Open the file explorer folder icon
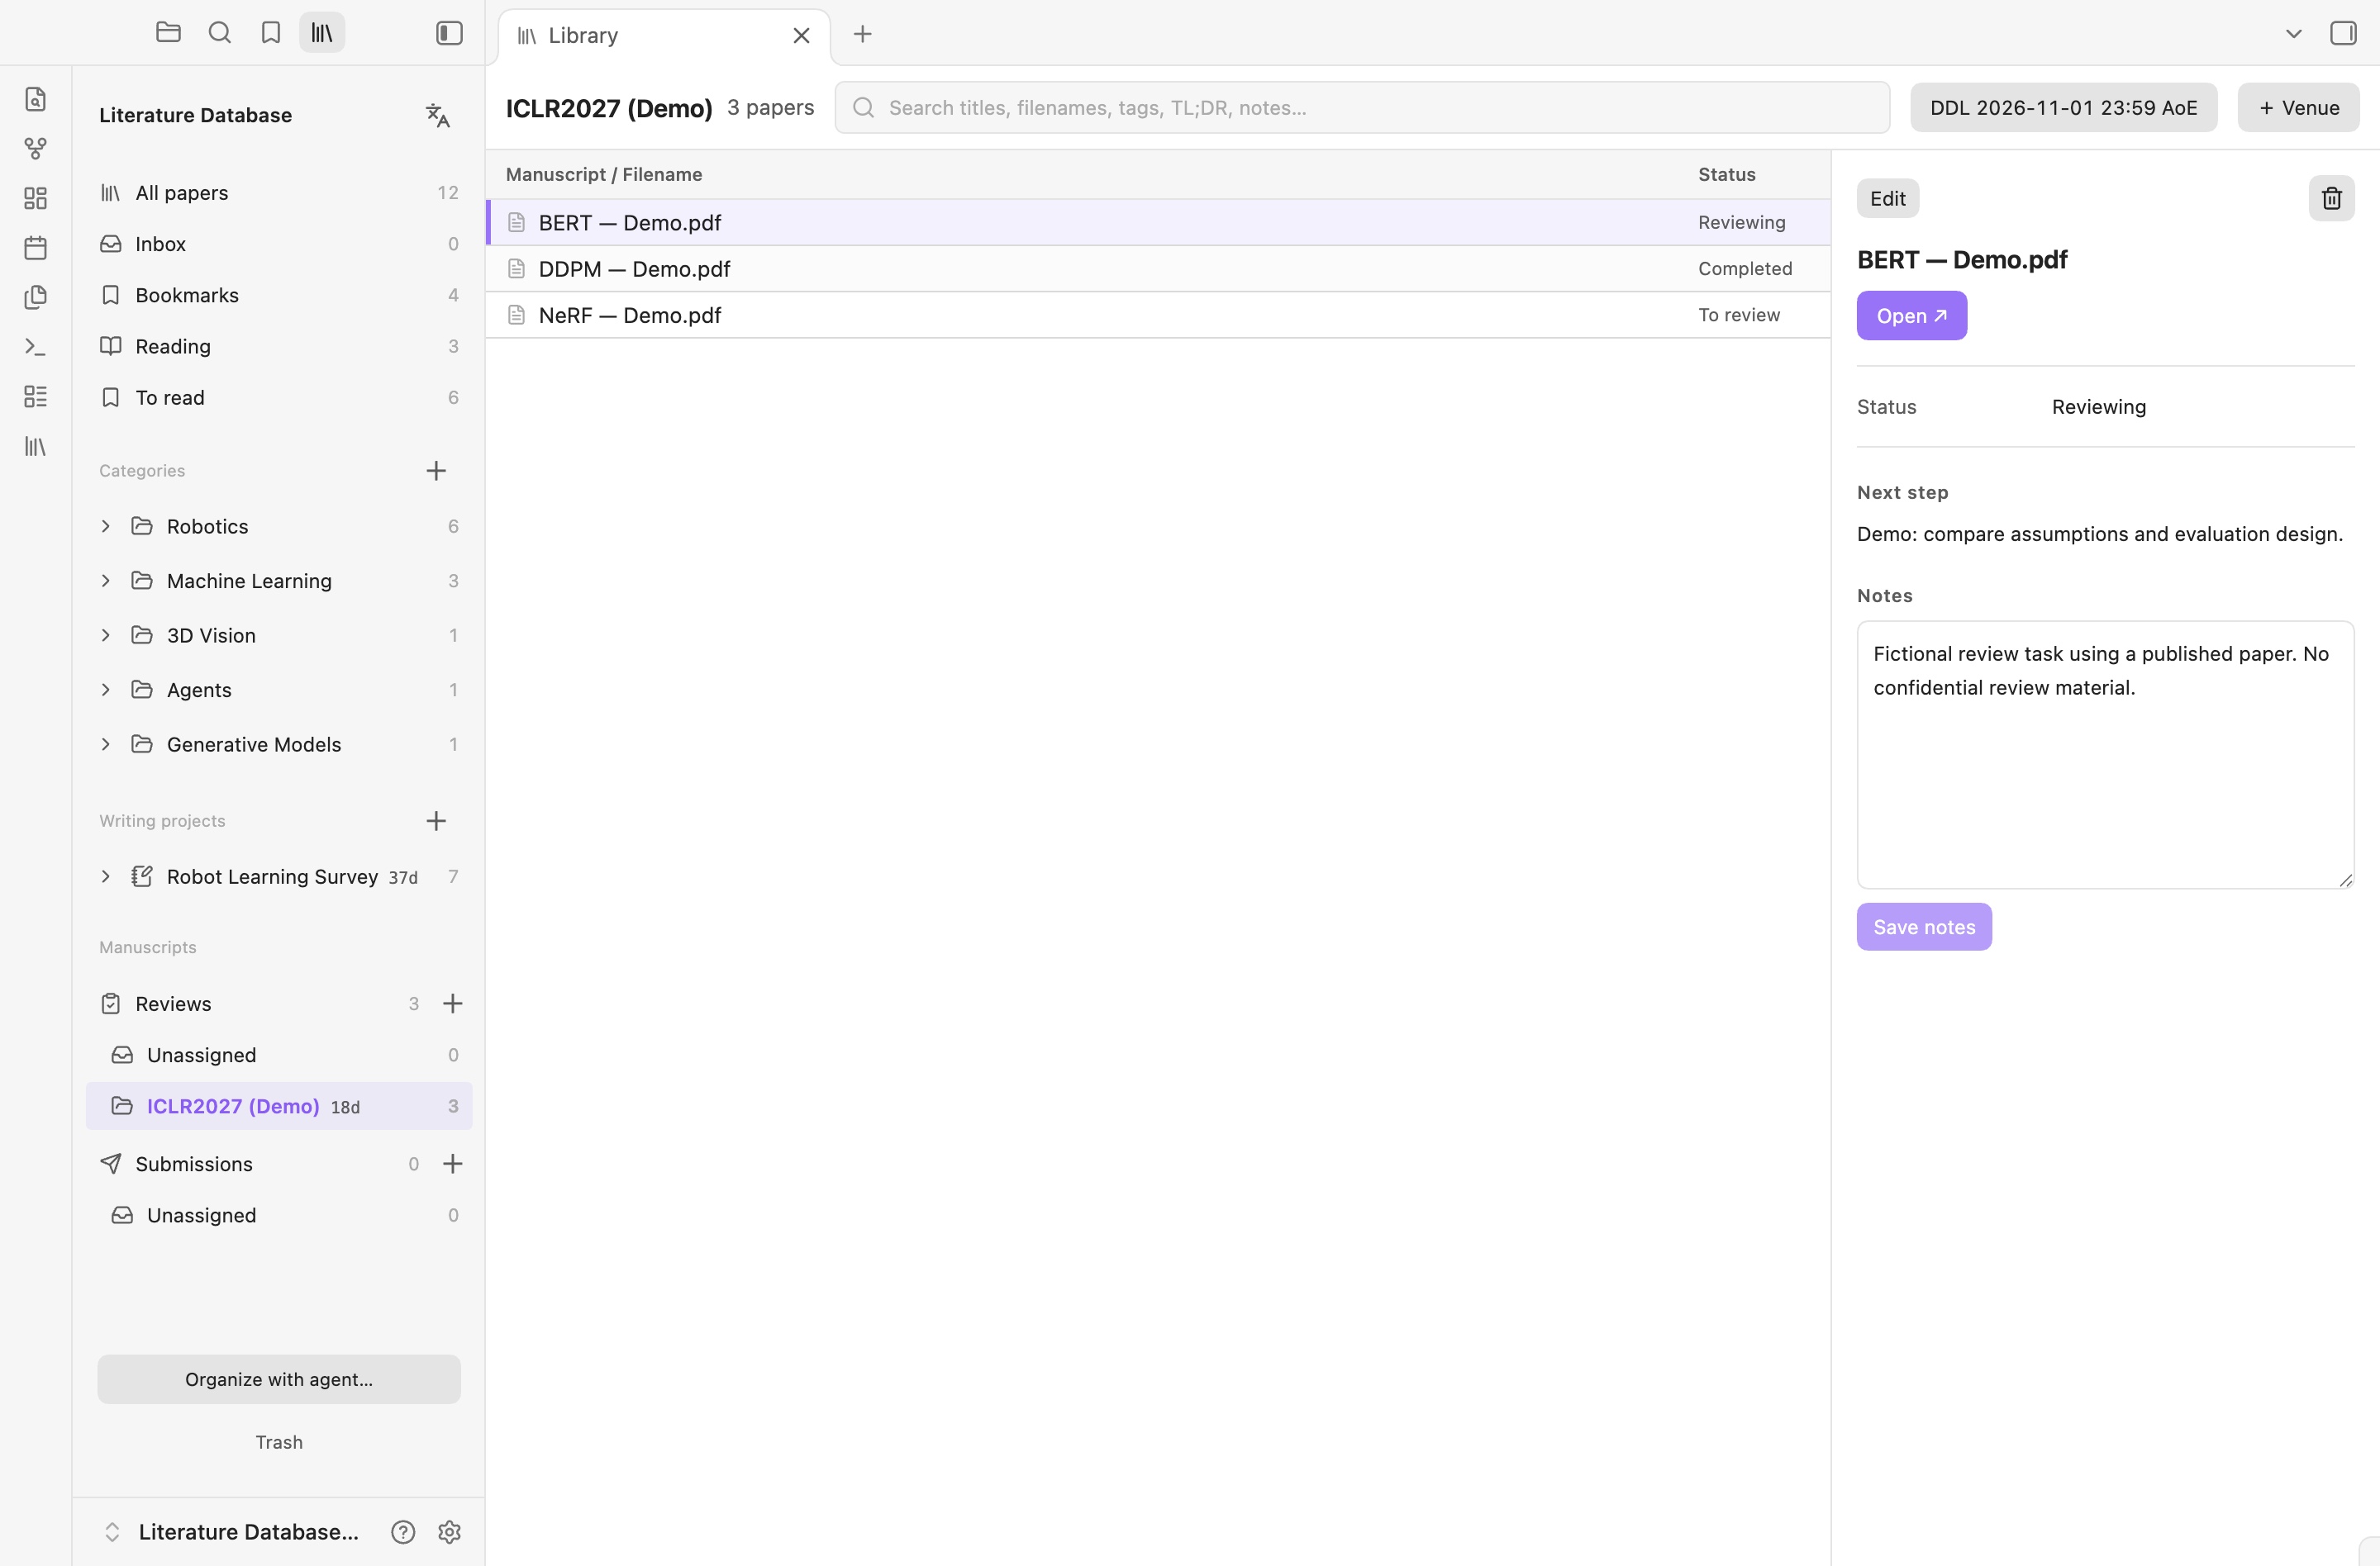 coord(168,33)
